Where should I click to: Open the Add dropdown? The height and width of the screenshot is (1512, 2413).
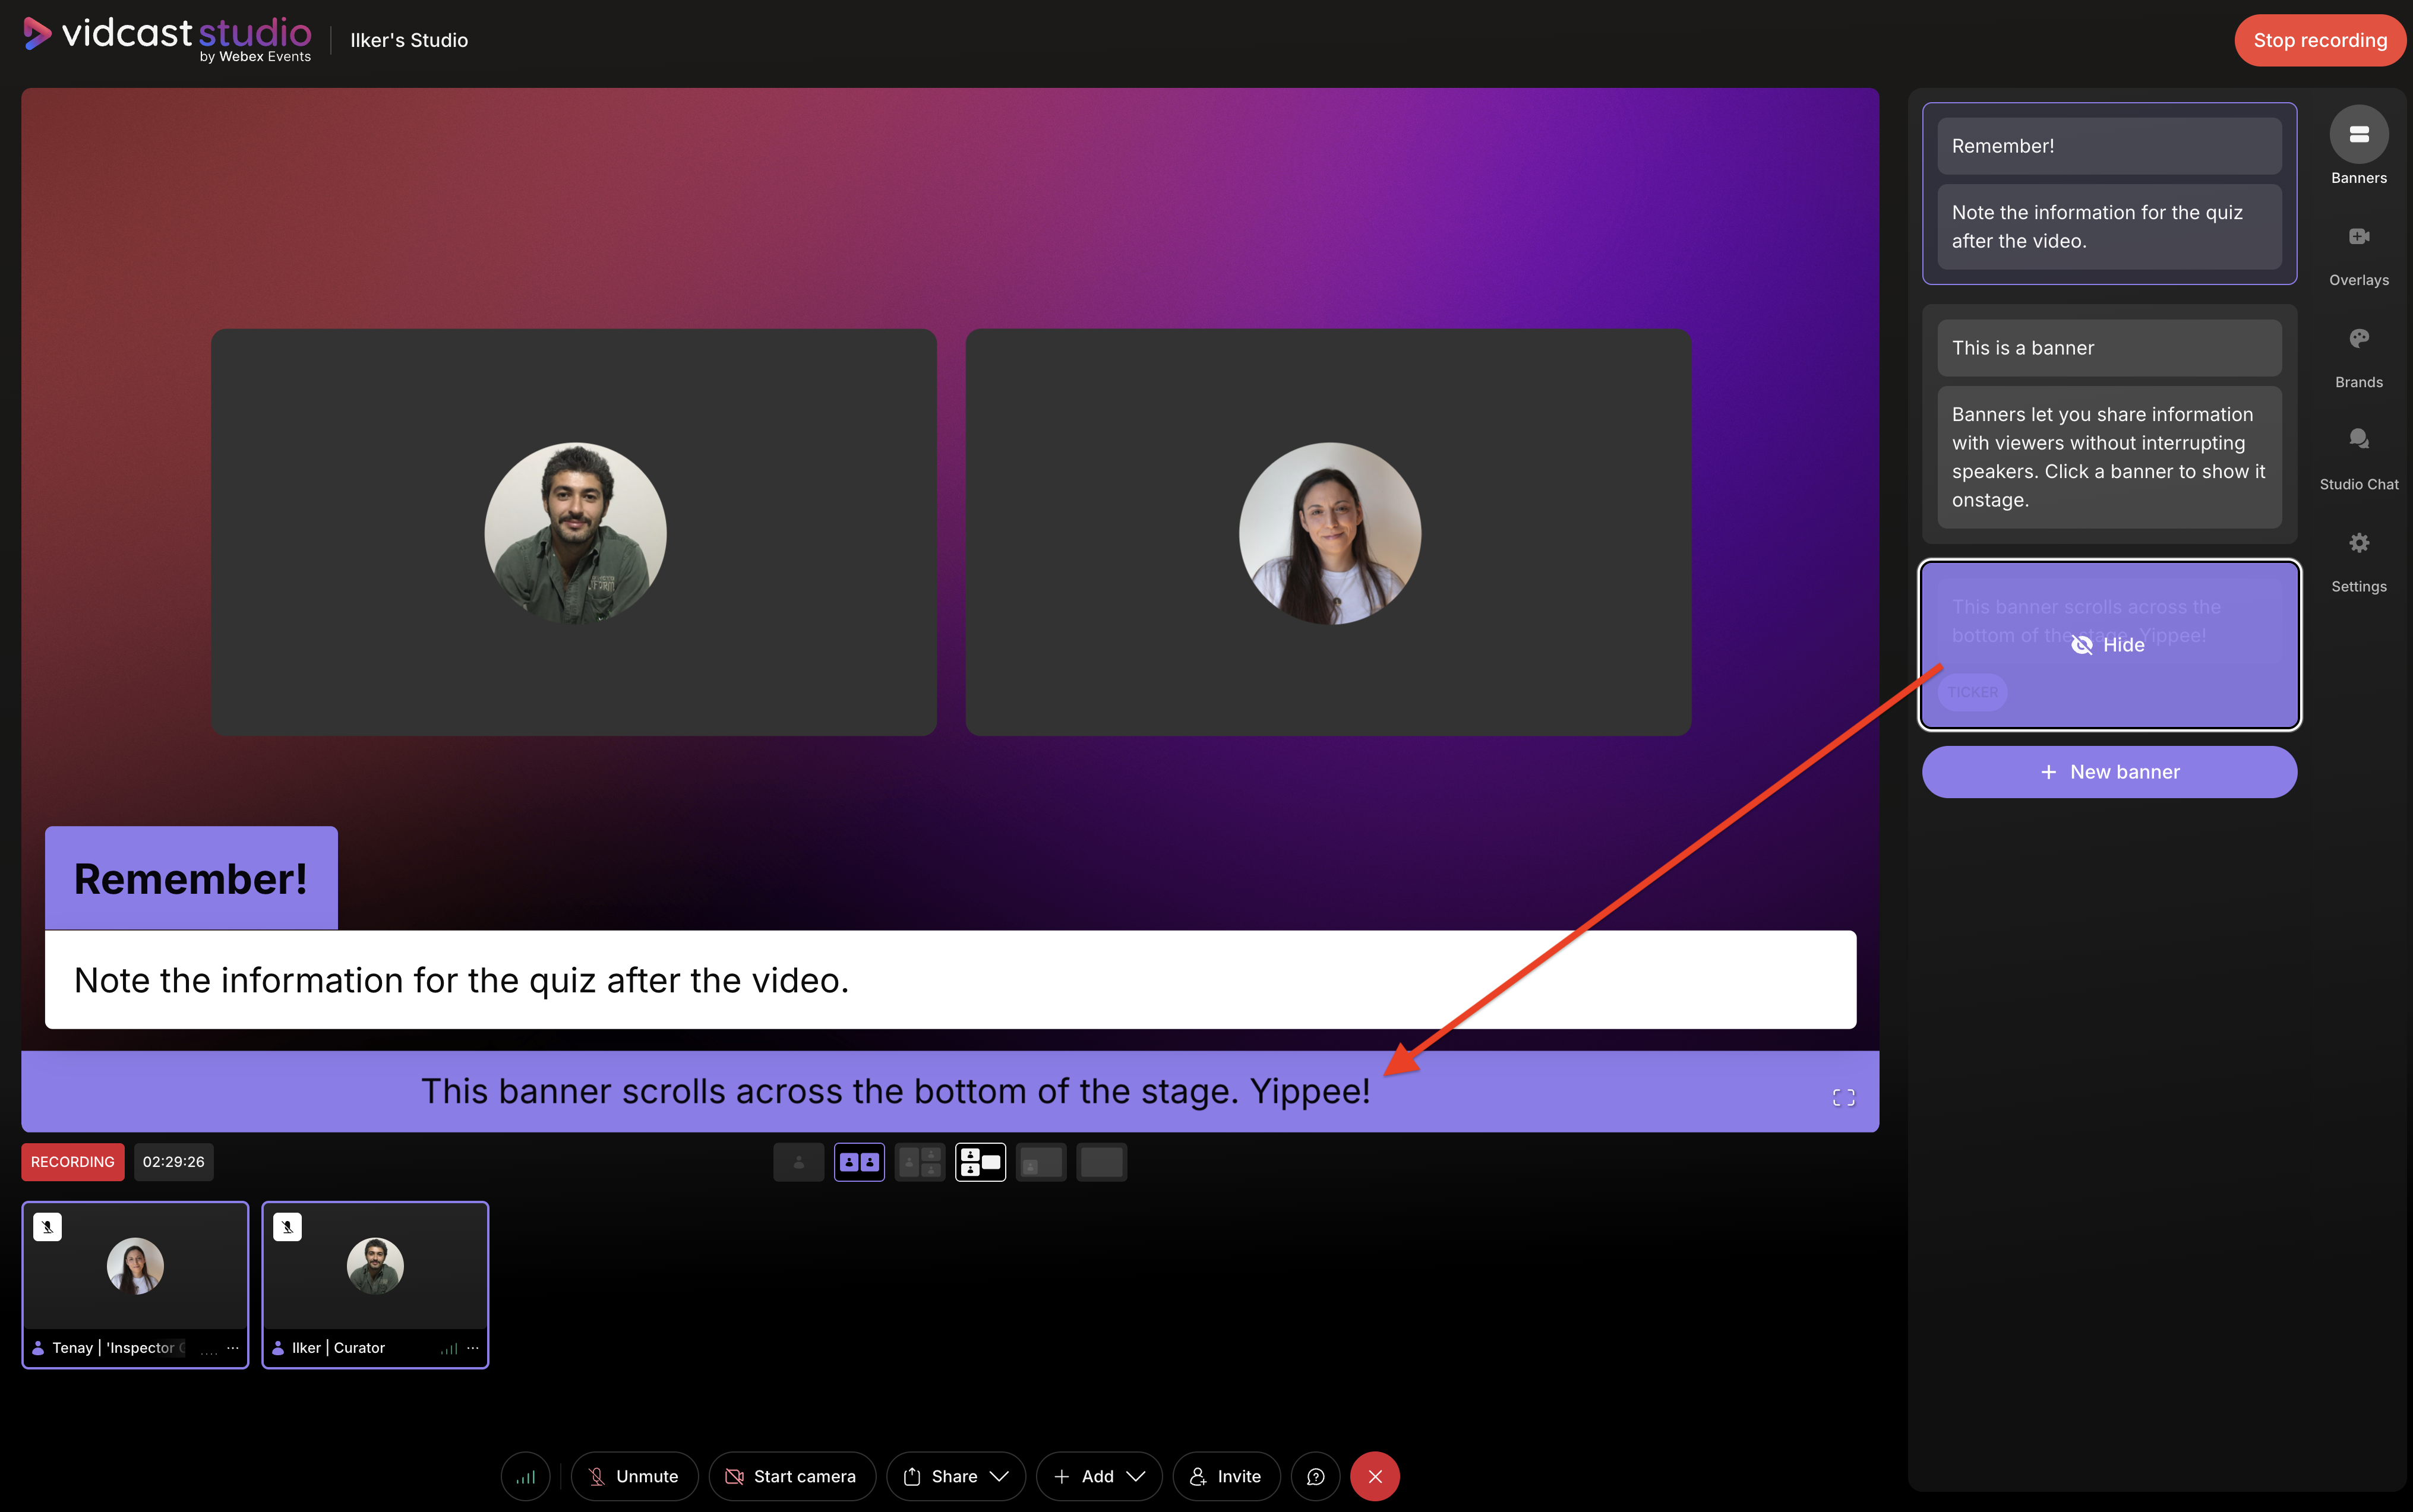[1099, 1476]
